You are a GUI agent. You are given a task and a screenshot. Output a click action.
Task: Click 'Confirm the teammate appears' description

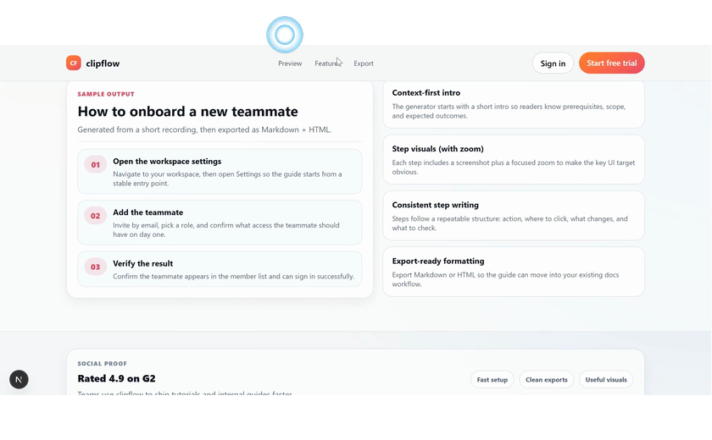click(233, 277)
